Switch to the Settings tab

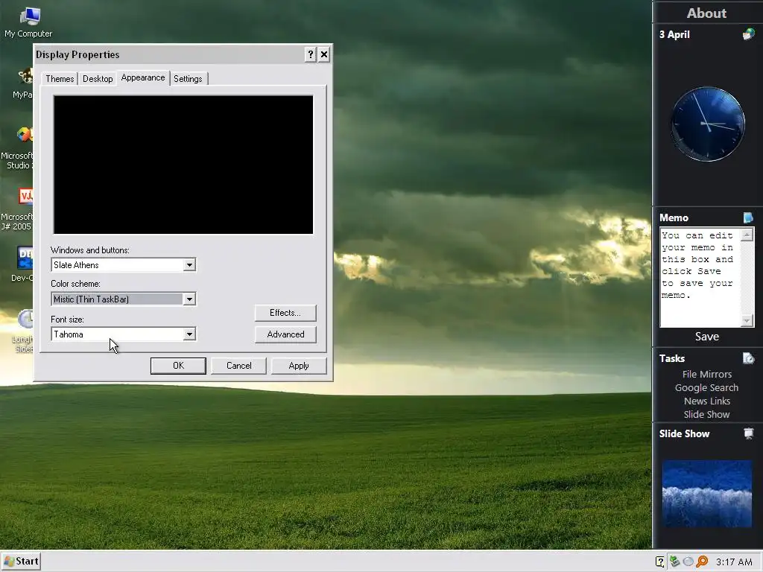tap(189, 79)
